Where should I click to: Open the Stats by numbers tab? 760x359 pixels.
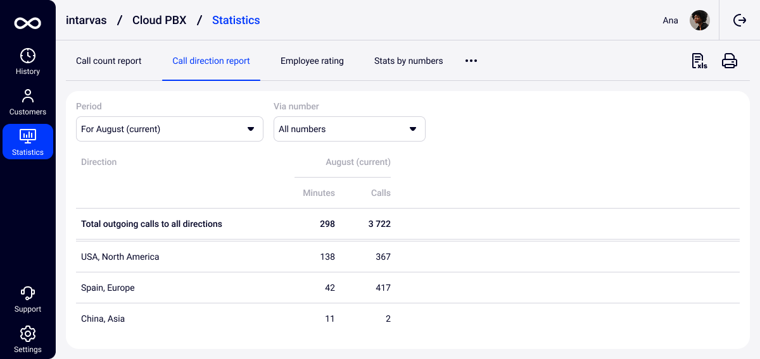coord(408,61)
